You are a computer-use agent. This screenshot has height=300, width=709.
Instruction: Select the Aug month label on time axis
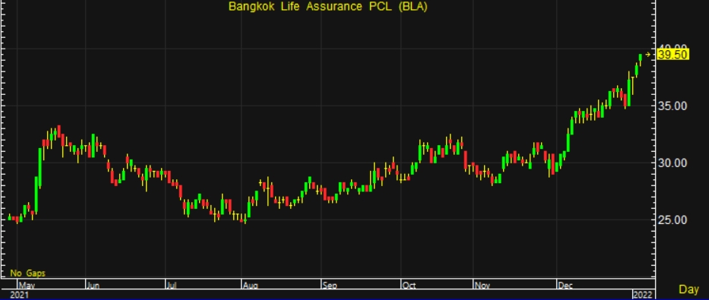tap(250, 285)
